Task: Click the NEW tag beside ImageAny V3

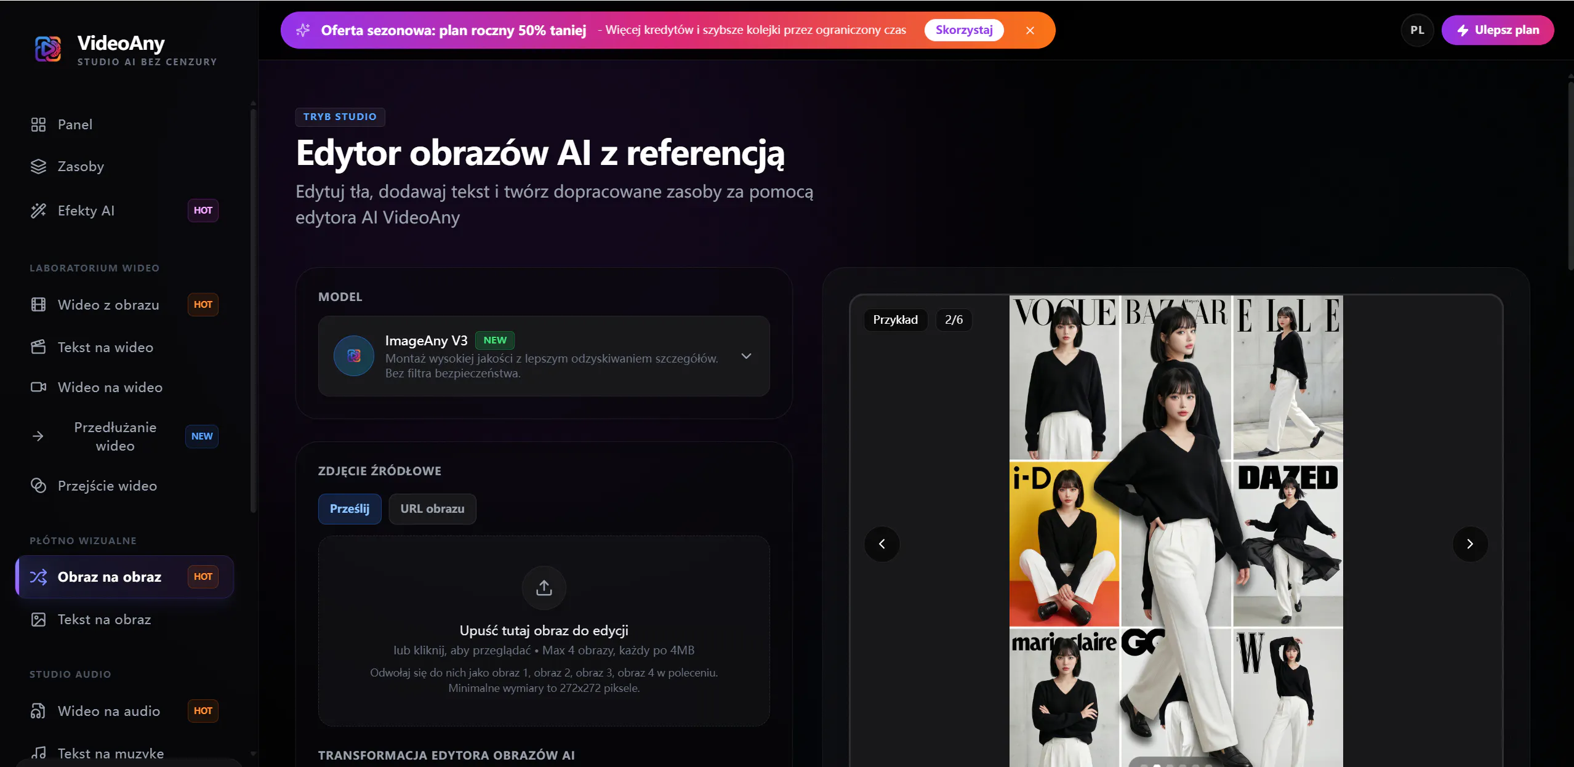Action: point(495,340)
